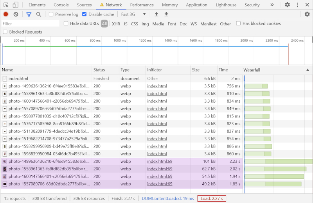Uncheck the Disable cache checkbox
This screenshot has width=313, height=203.
point(85,14)
